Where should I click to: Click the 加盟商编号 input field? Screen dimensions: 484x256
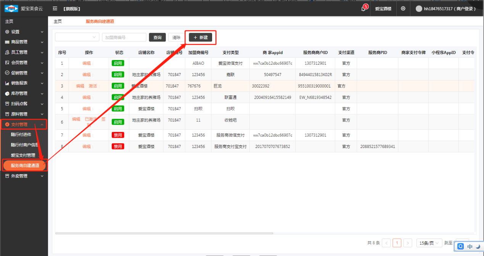click(x=124, y=37)
